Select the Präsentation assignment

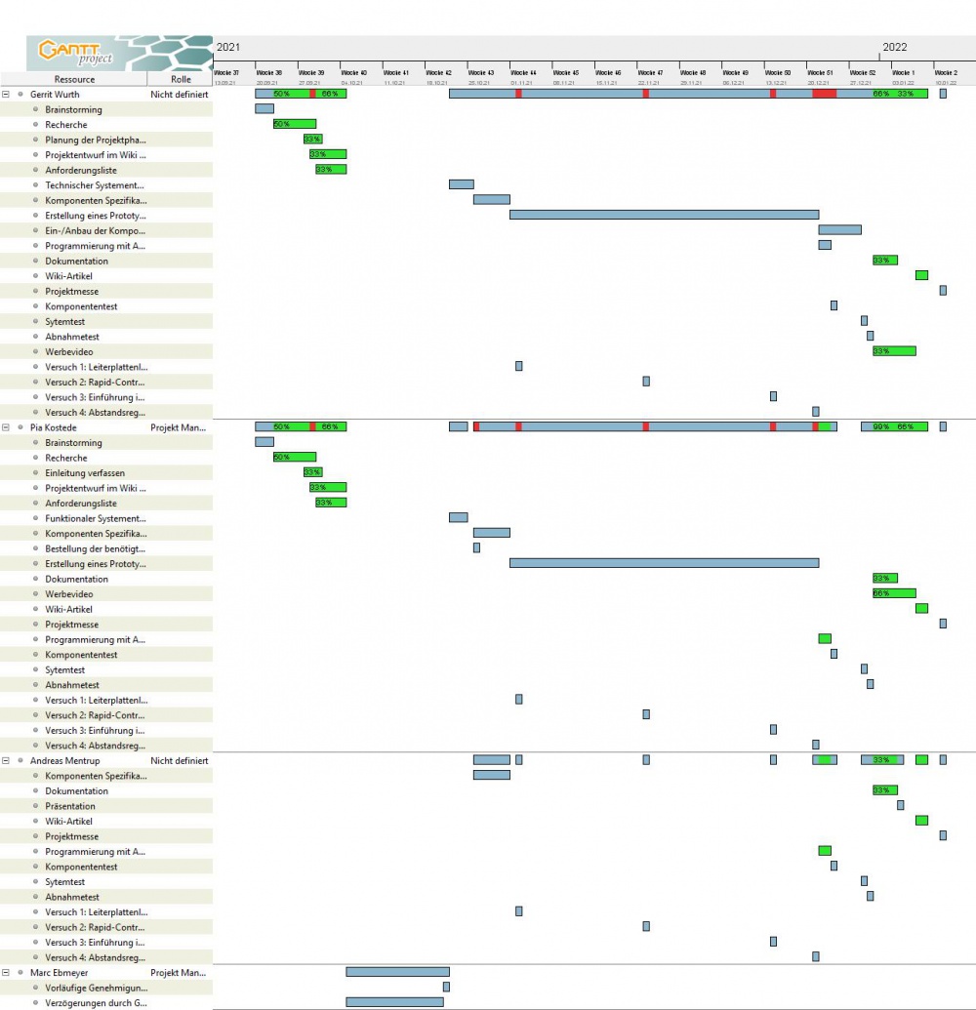click(70, 806)
